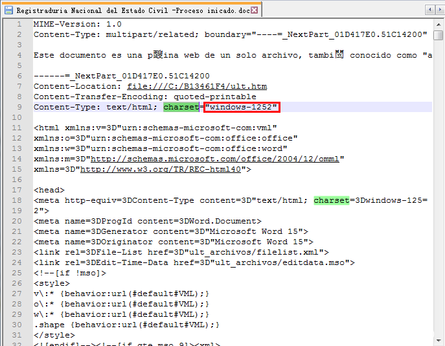Click line number 17 beside the head tag
The height and width of the screenshot is (346, 445).
click(17, 190)
